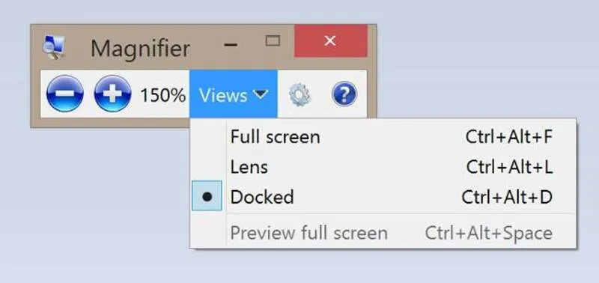599x283 pixels.
Task: Click the Magnifier app icon in title bar
Action: [54, 47]
